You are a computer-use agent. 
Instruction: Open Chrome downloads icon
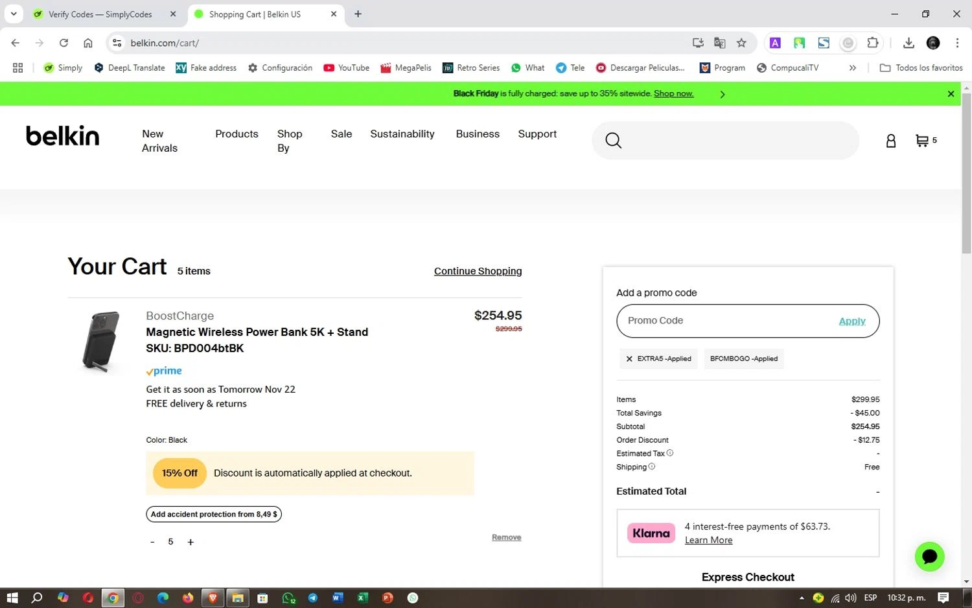tap(908, 43)
